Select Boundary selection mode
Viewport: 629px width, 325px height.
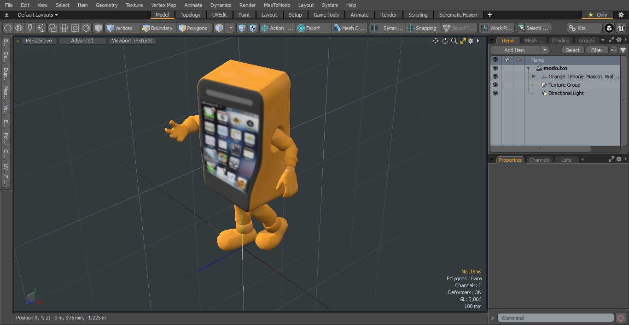(x=158, y=28)
